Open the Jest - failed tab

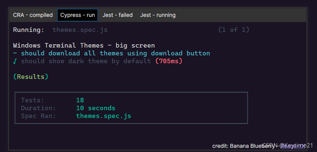(117, 15)
